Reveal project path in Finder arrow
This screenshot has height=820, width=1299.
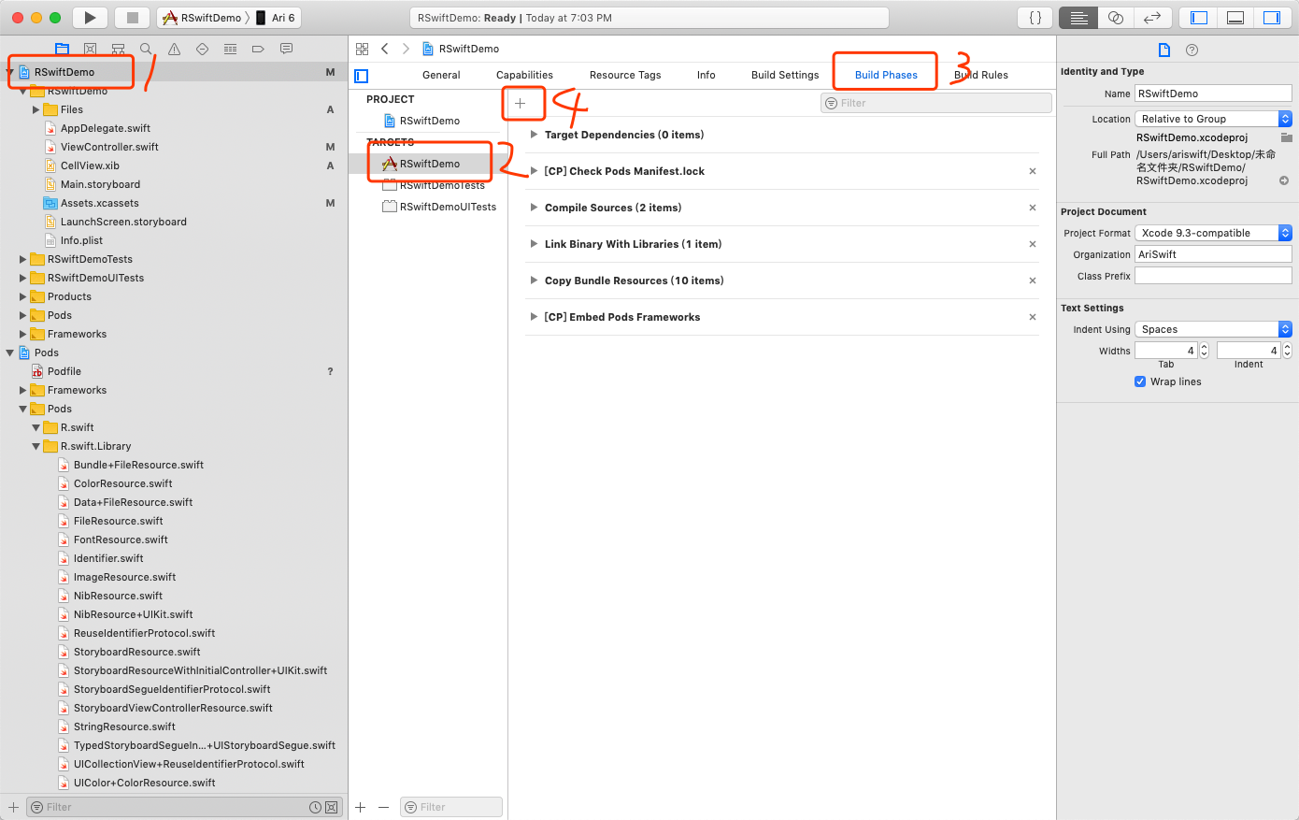1284,180
